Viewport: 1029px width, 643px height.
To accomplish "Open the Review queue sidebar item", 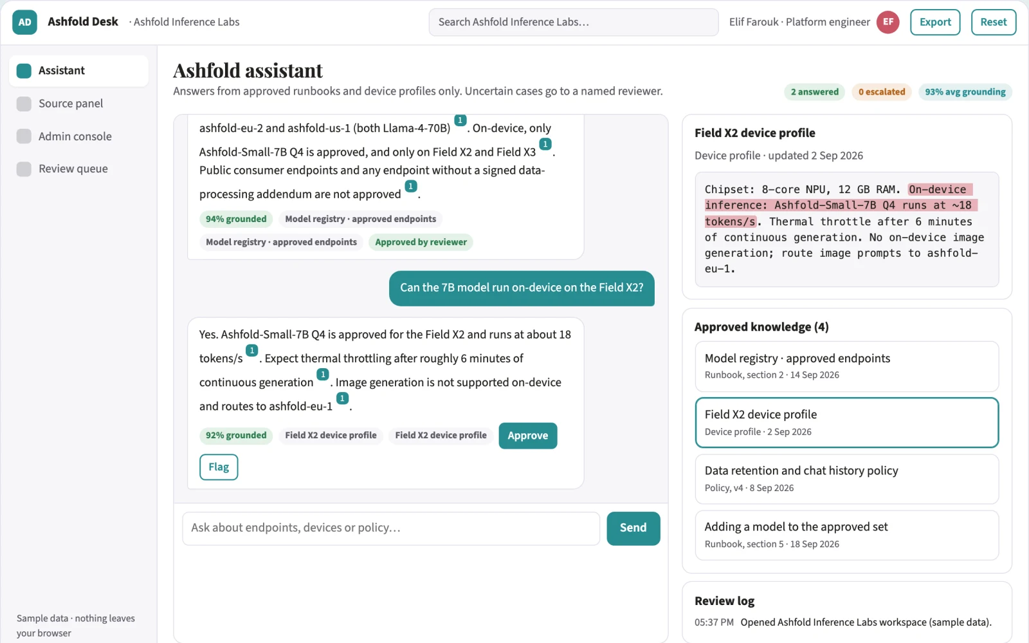I will point(78,169).
